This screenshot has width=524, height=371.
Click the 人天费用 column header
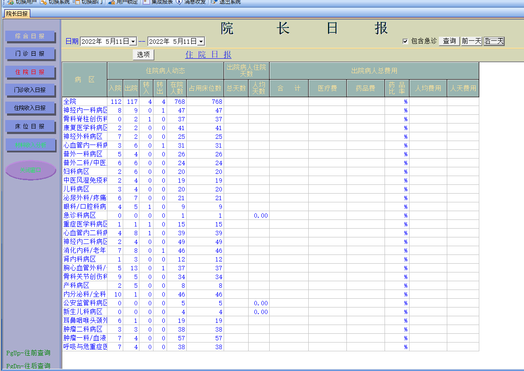coord(463,88)
